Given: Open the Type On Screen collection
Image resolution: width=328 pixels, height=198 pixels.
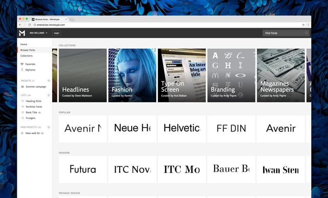Looking at the screenshot, I should coord(182,75).
